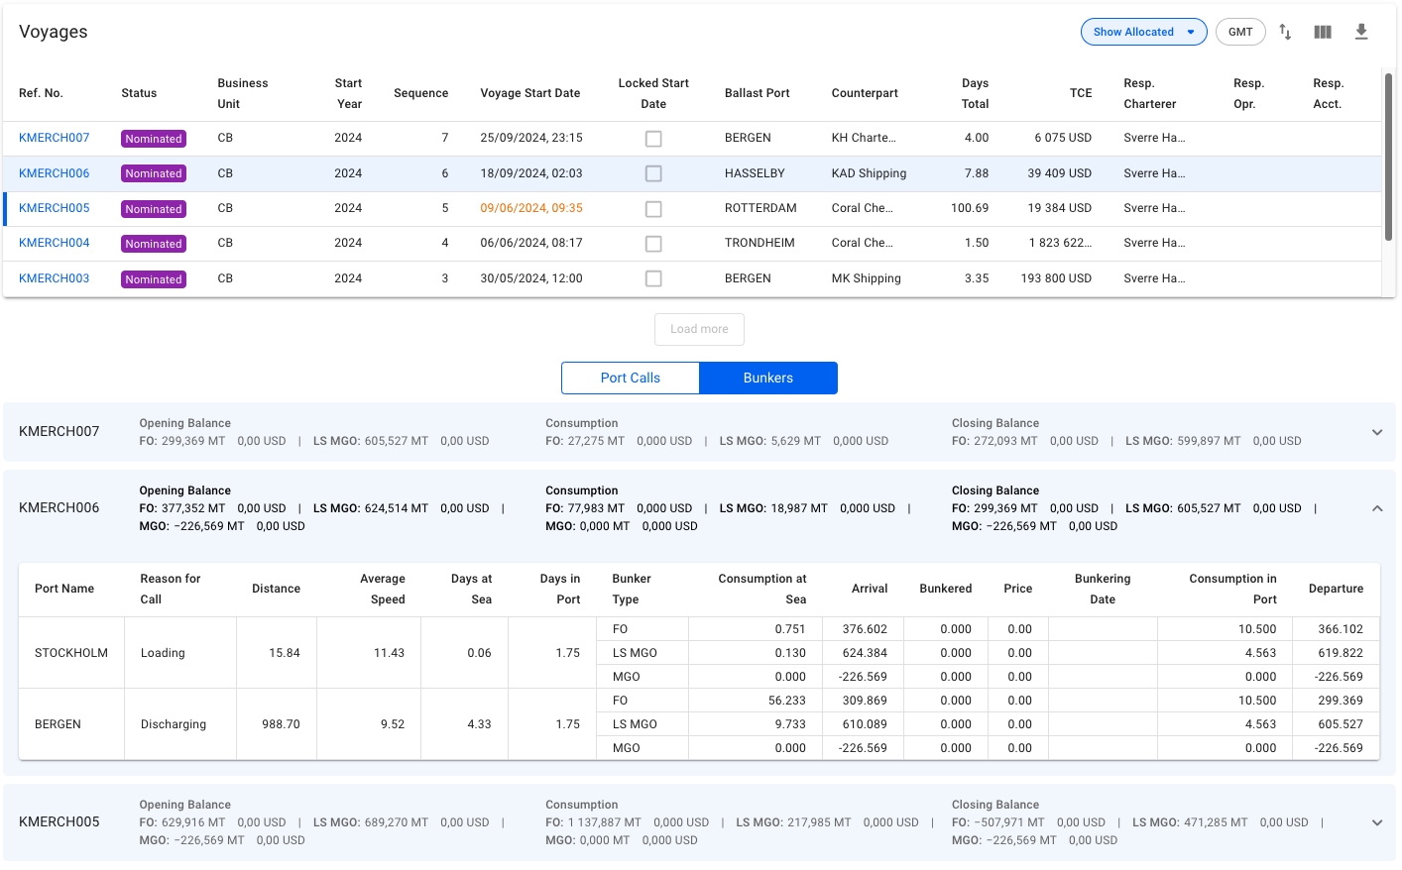Check Locked Start Date for KMERCH006

tap(653, 173)
